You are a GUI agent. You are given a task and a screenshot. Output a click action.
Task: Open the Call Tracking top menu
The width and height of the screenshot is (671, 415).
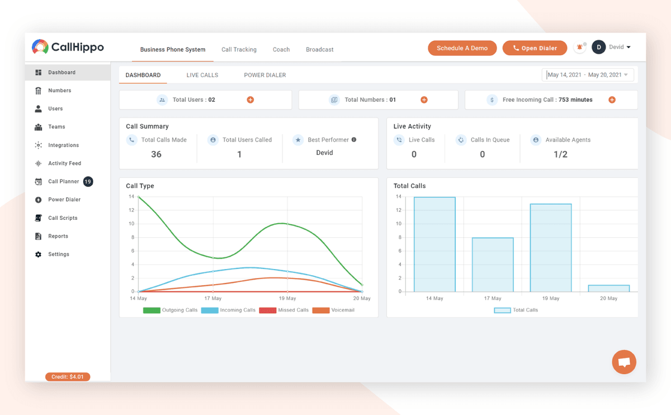pyautogui.click(x=239, y=50)
